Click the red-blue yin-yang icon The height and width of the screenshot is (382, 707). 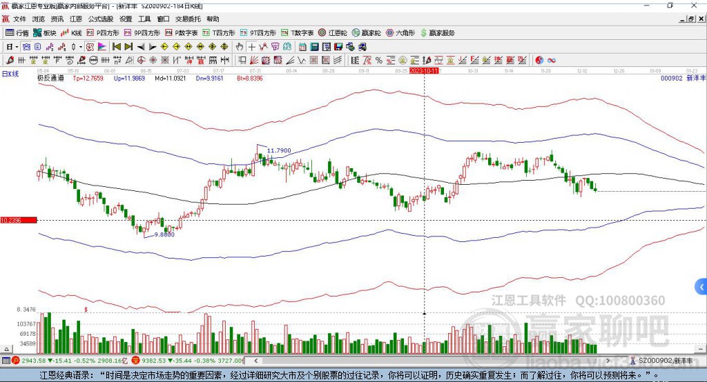(539, 60)
